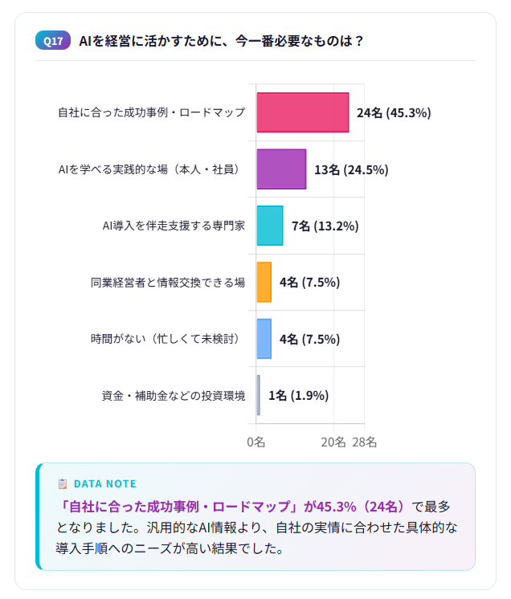The image size is (511, 599).
Task: Click the small gray 資金・補助金 bar
Action: [x=259, y=395]
